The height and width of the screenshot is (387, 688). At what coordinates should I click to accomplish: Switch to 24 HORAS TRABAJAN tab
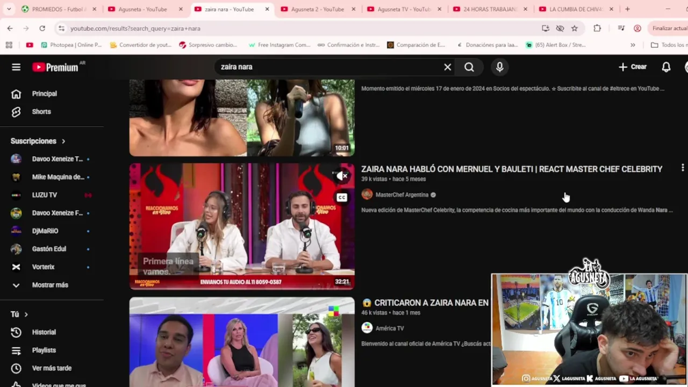pyautogui.click(x=490, y=9)
